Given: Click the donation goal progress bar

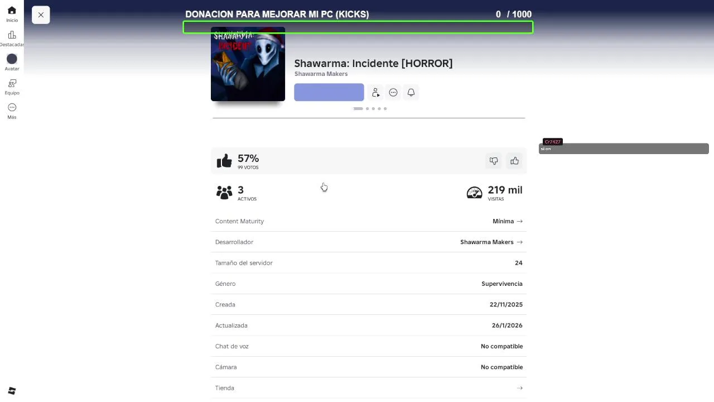Looking at the screenshot, I should point(358,27).
